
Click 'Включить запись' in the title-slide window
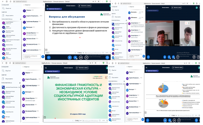(x=82, y=68)
